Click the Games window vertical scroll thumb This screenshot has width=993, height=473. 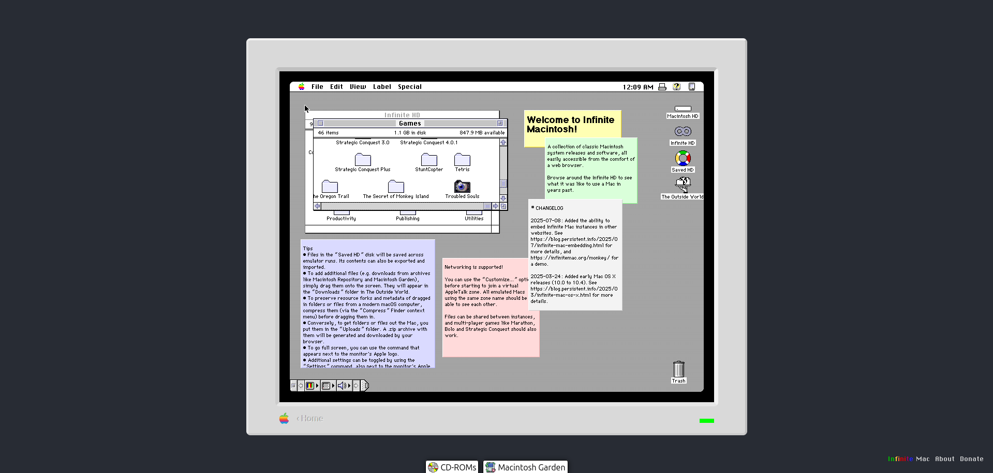coord(503,184)
